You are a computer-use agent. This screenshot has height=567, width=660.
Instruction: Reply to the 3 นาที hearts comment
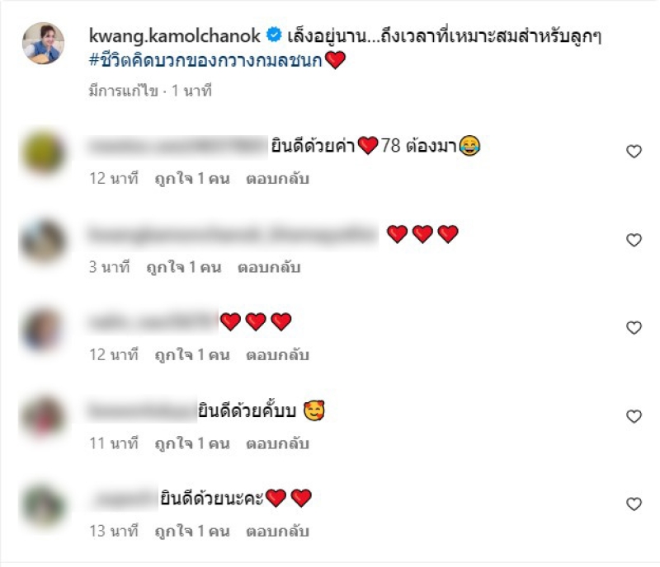click(269, 268)
